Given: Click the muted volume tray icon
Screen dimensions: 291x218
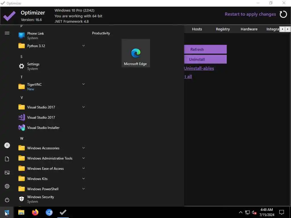Looking at the screenshot, I should pyautogui.click(x=254, y=212).
